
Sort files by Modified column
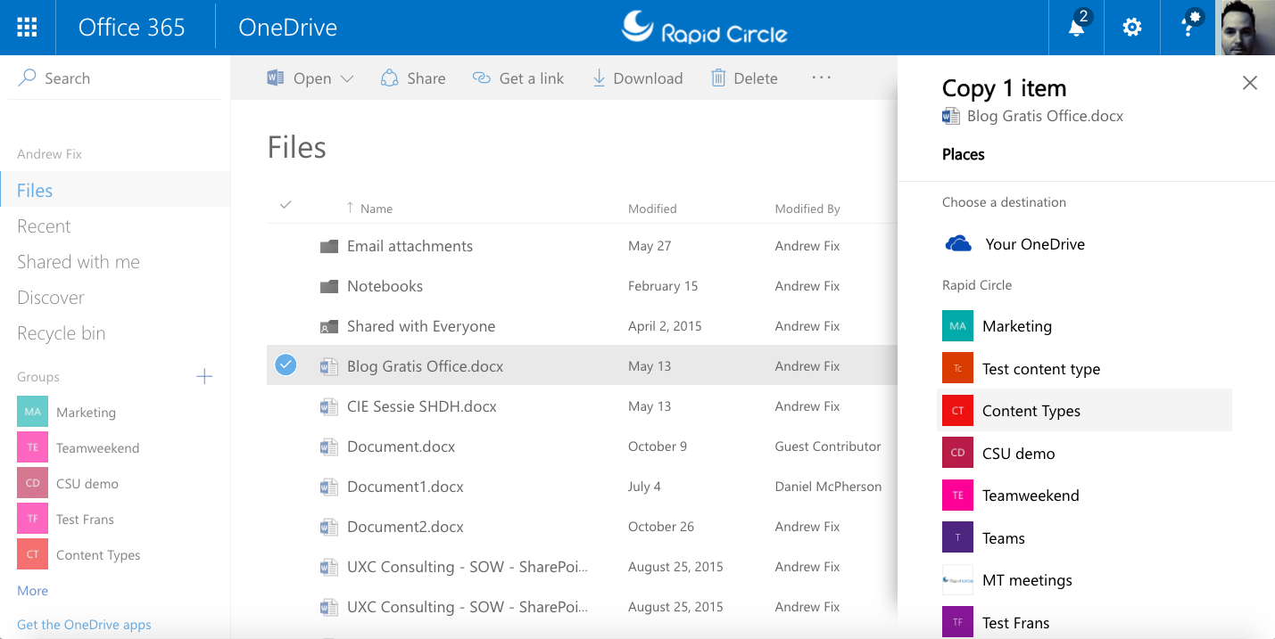tap(652, 209)
